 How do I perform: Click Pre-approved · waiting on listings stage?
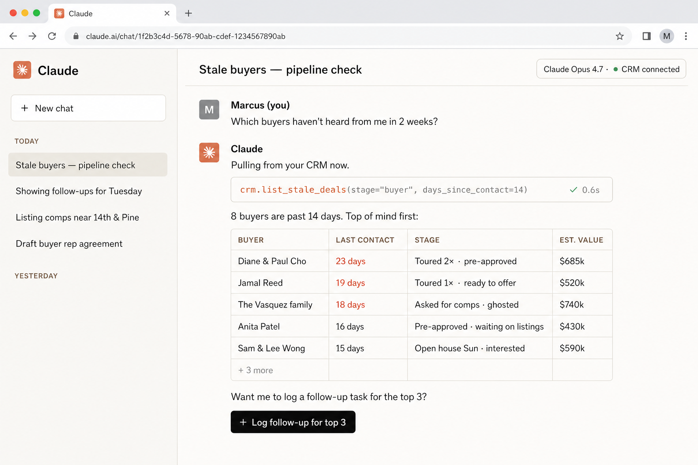point(479,326)
